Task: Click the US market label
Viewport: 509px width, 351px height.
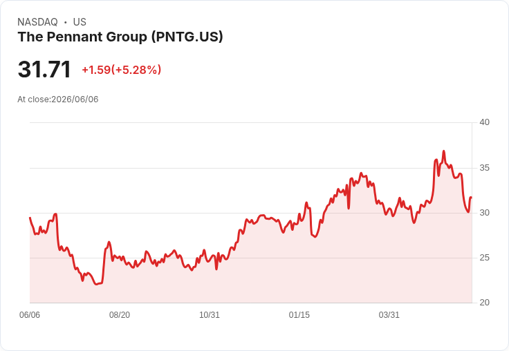Action: tap(80, 22)
